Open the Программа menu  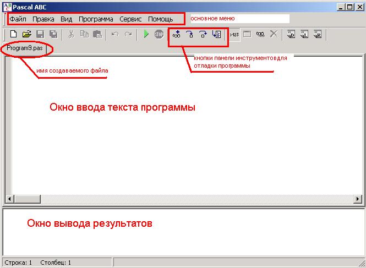click(96, 19)
